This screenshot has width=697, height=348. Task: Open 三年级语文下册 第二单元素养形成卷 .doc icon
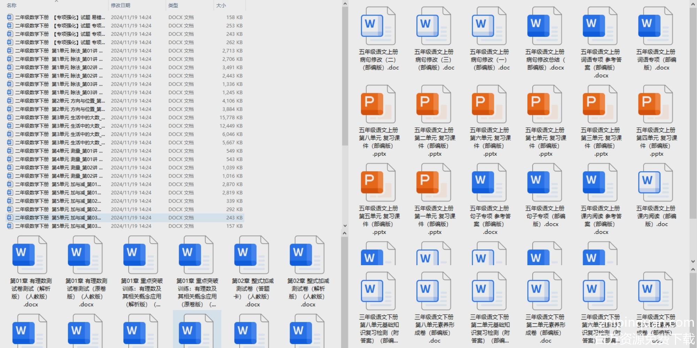tap(544, 291)
